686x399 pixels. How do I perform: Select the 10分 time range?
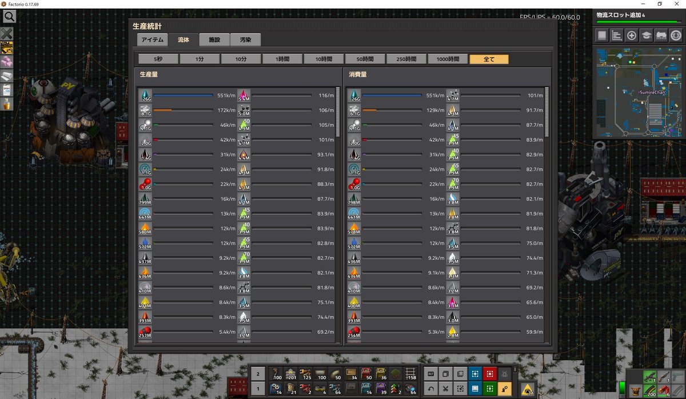(241, 59)
